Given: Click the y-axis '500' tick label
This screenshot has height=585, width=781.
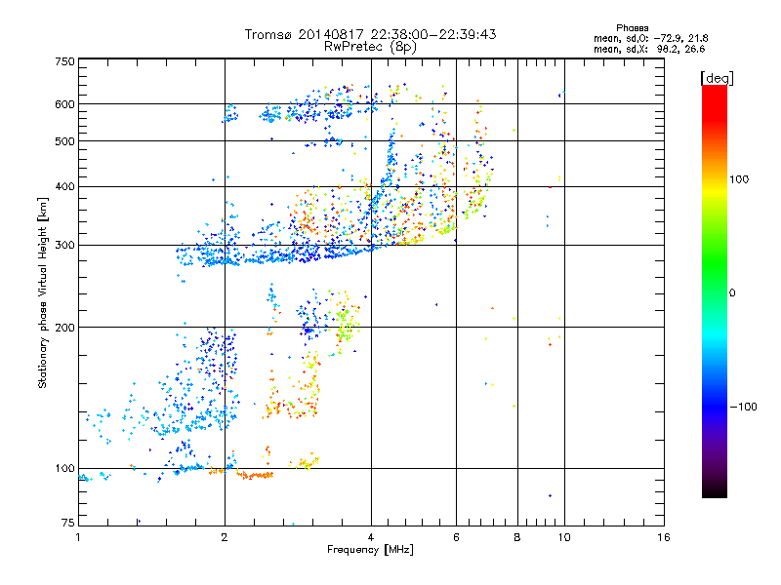Looking at the screenshot, I should tap(64, 141).
